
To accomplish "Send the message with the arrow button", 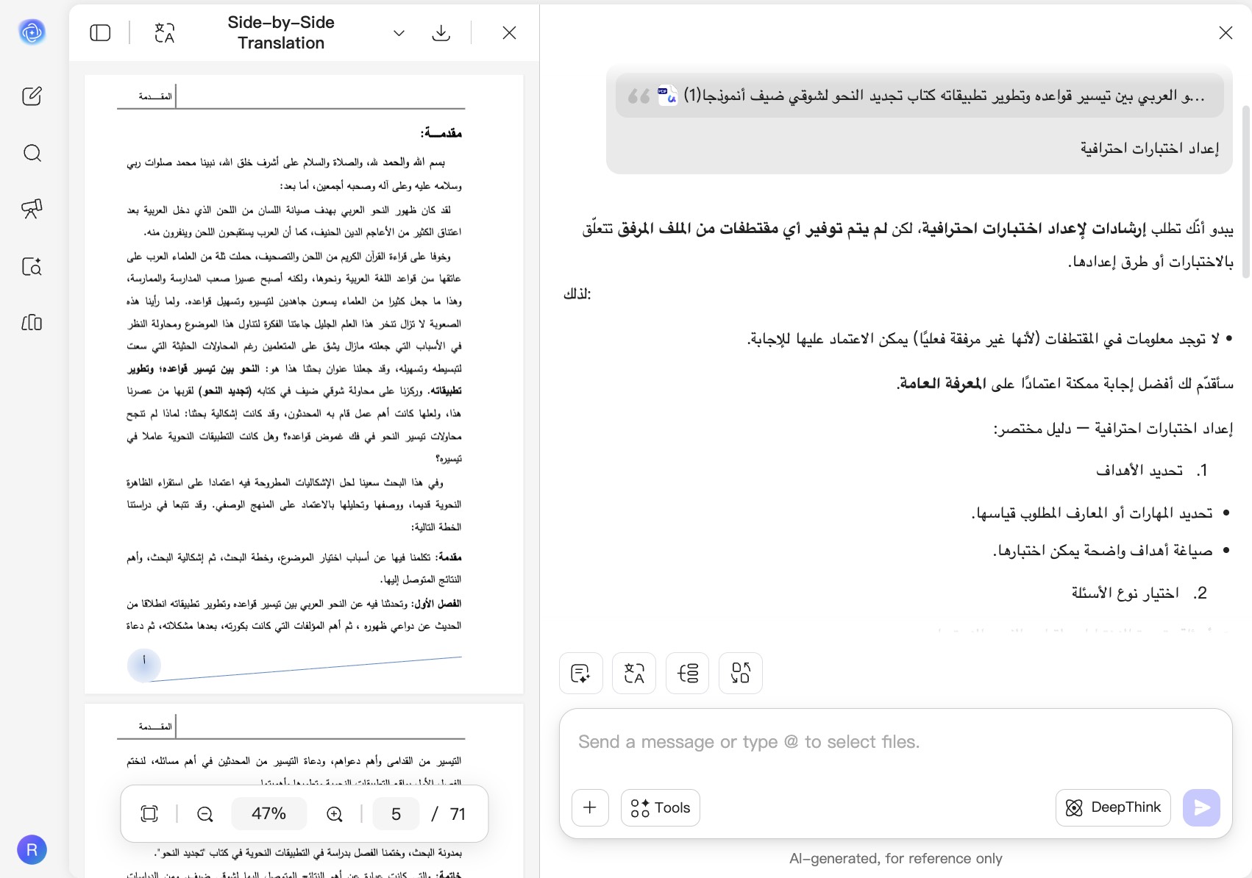I will pyautogui.click(x=1201, y=807).
